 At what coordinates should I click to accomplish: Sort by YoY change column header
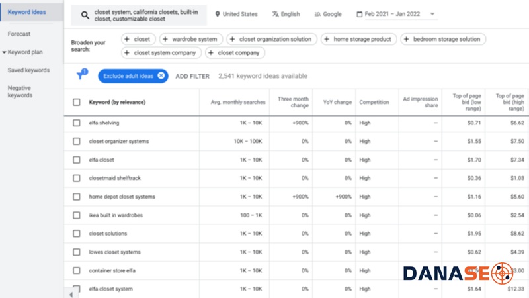coord(337,102)
